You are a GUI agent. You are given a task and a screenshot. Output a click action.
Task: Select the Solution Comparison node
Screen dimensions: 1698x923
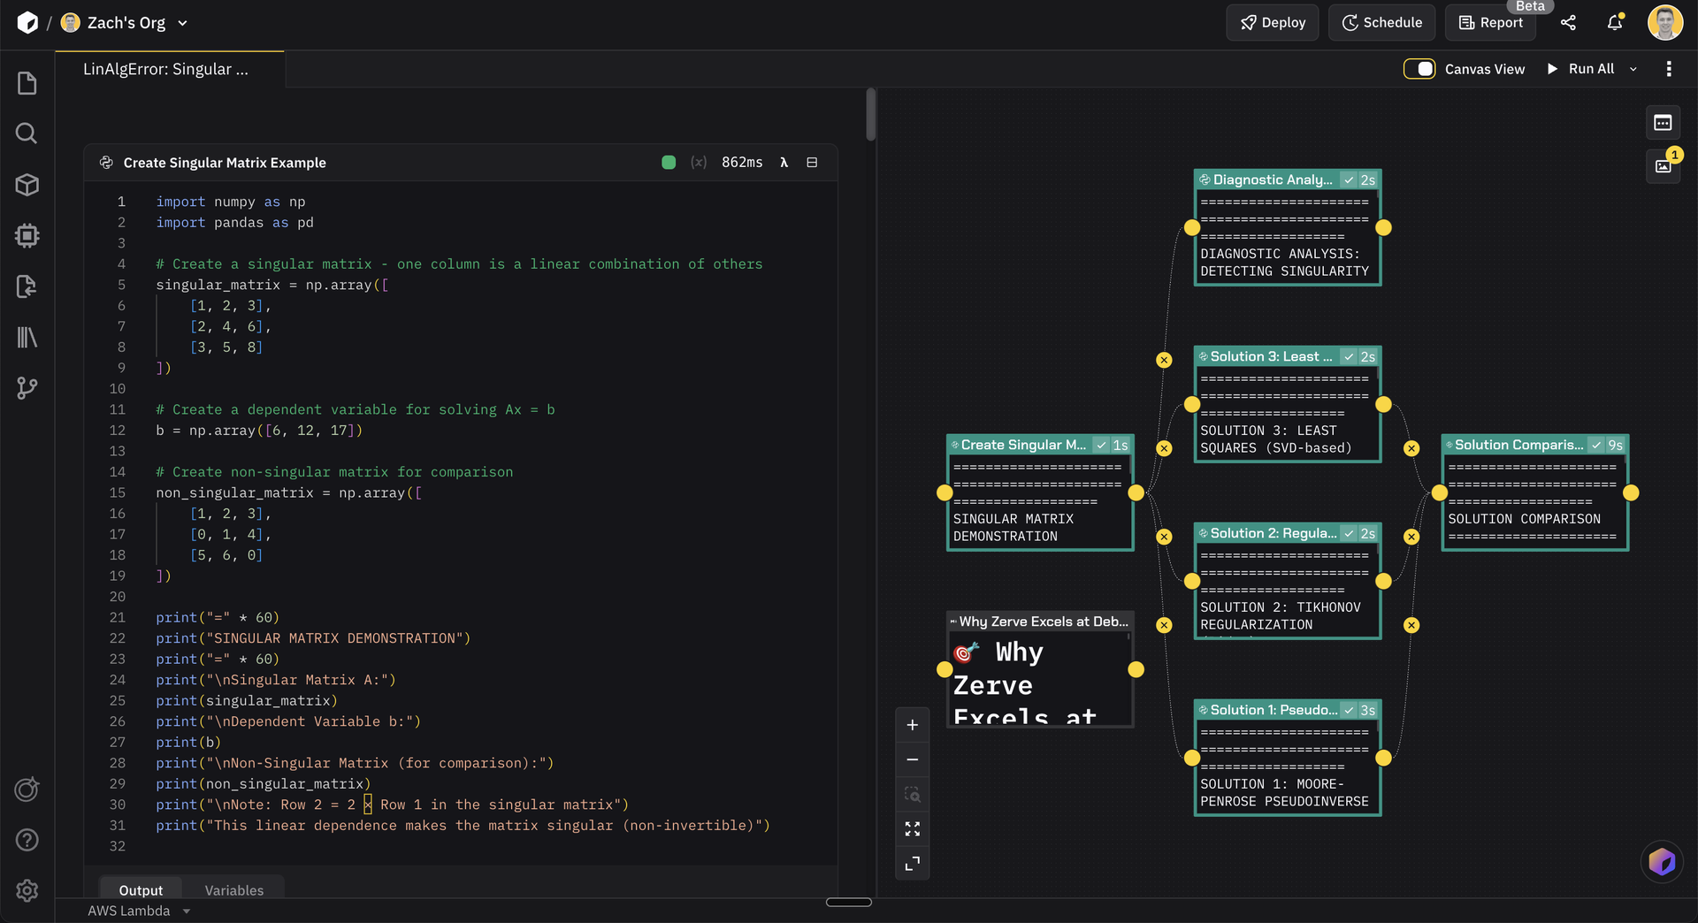[x=1534, y=492]
